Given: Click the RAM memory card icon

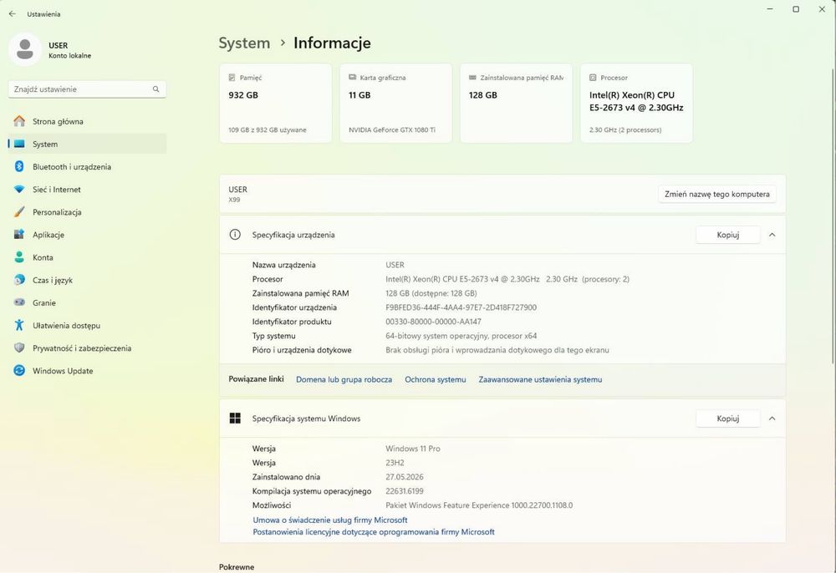Looking at the screenshot, I should (472, 78).
